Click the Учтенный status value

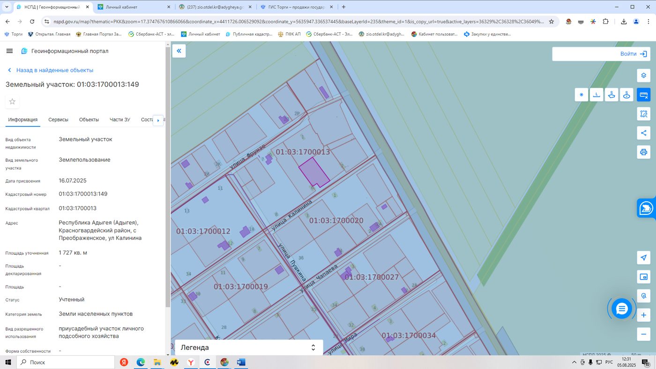72,300
